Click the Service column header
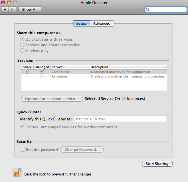Screen dimensions: 188x182 (x=70, y=67)
